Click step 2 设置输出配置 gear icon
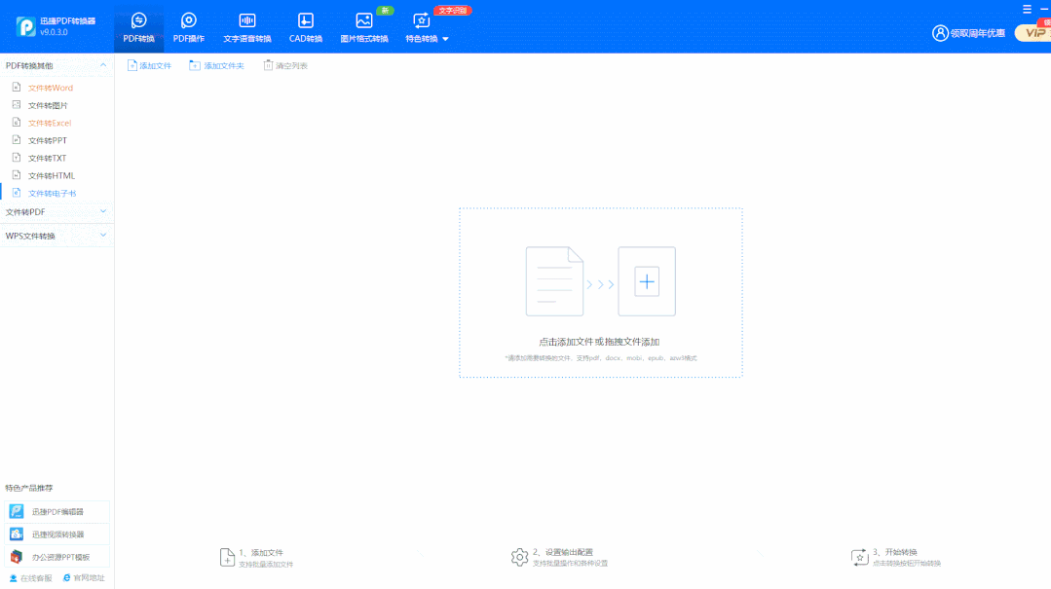 (x=519, y=557)
